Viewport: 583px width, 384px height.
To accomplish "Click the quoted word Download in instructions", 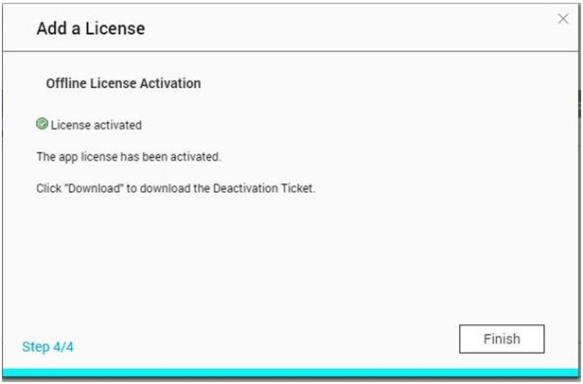I will 94,188.
